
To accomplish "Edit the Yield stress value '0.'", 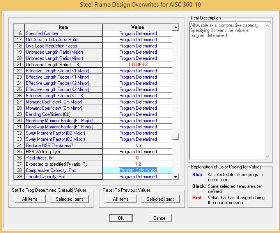I will (138, 158).
